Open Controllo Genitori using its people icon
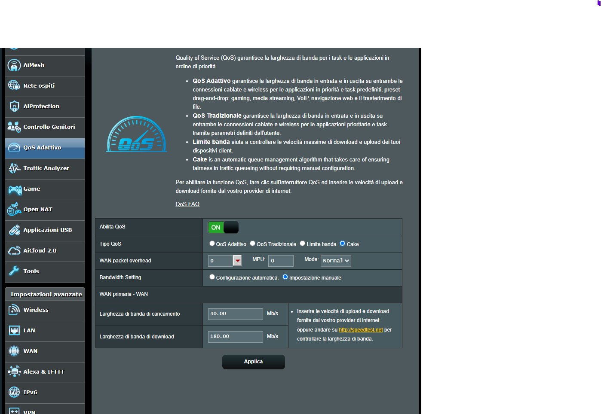This screenshot has height=414, width=601. (x=14, y=127)
